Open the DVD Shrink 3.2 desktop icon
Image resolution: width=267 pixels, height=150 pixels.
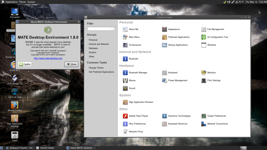click(15, 78)
